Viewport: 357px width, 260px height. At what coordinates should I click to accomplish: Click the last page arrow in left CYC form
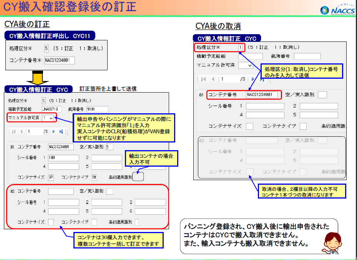[x=61, y=131]
